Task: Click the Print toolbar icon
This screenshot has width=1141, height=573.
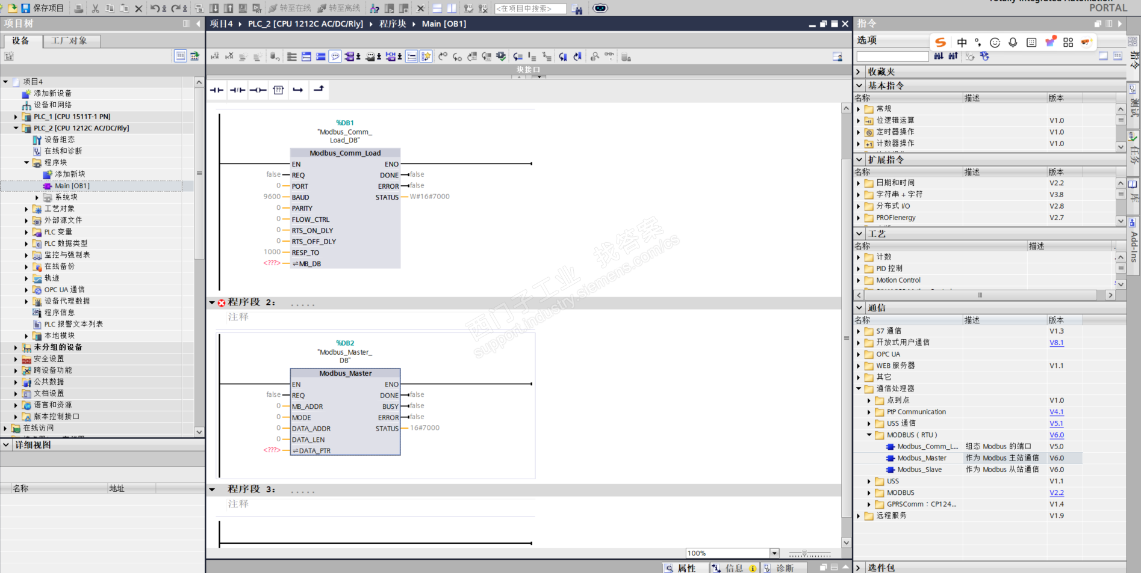Action: click(79, 8)
